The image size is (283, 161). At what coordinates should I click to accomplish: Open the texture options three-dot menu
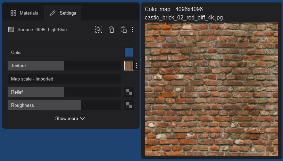136,66
